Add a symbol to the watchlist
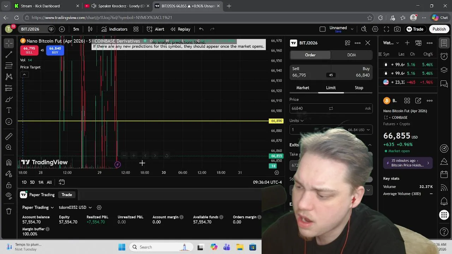Viewport: 452px width, 254px height. [407, 43]
